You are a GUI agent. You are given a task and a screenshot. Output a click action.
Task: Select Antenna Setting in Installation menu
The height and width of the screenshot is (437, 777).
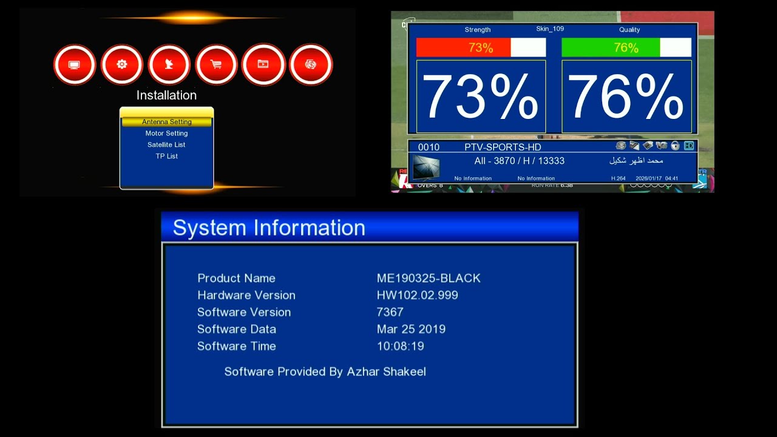coord(167,122)
